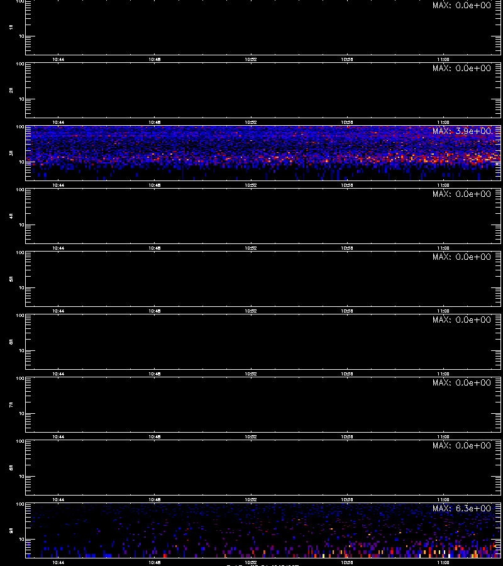Click the 10:56 time tick under panel 9R
Viewport: 503px width, 566px height.
tap(347, 562)
